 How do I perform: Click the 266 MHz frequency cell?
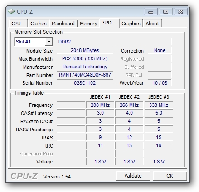coord(129,105)
